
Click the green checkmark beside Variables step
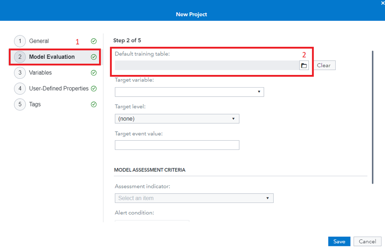pos(94,73)
